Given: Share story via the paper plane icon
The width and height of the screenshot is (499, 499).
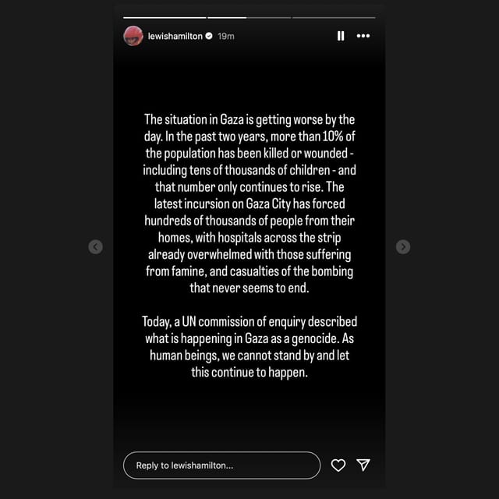Looking at the screenshot, I should [363, 465].
